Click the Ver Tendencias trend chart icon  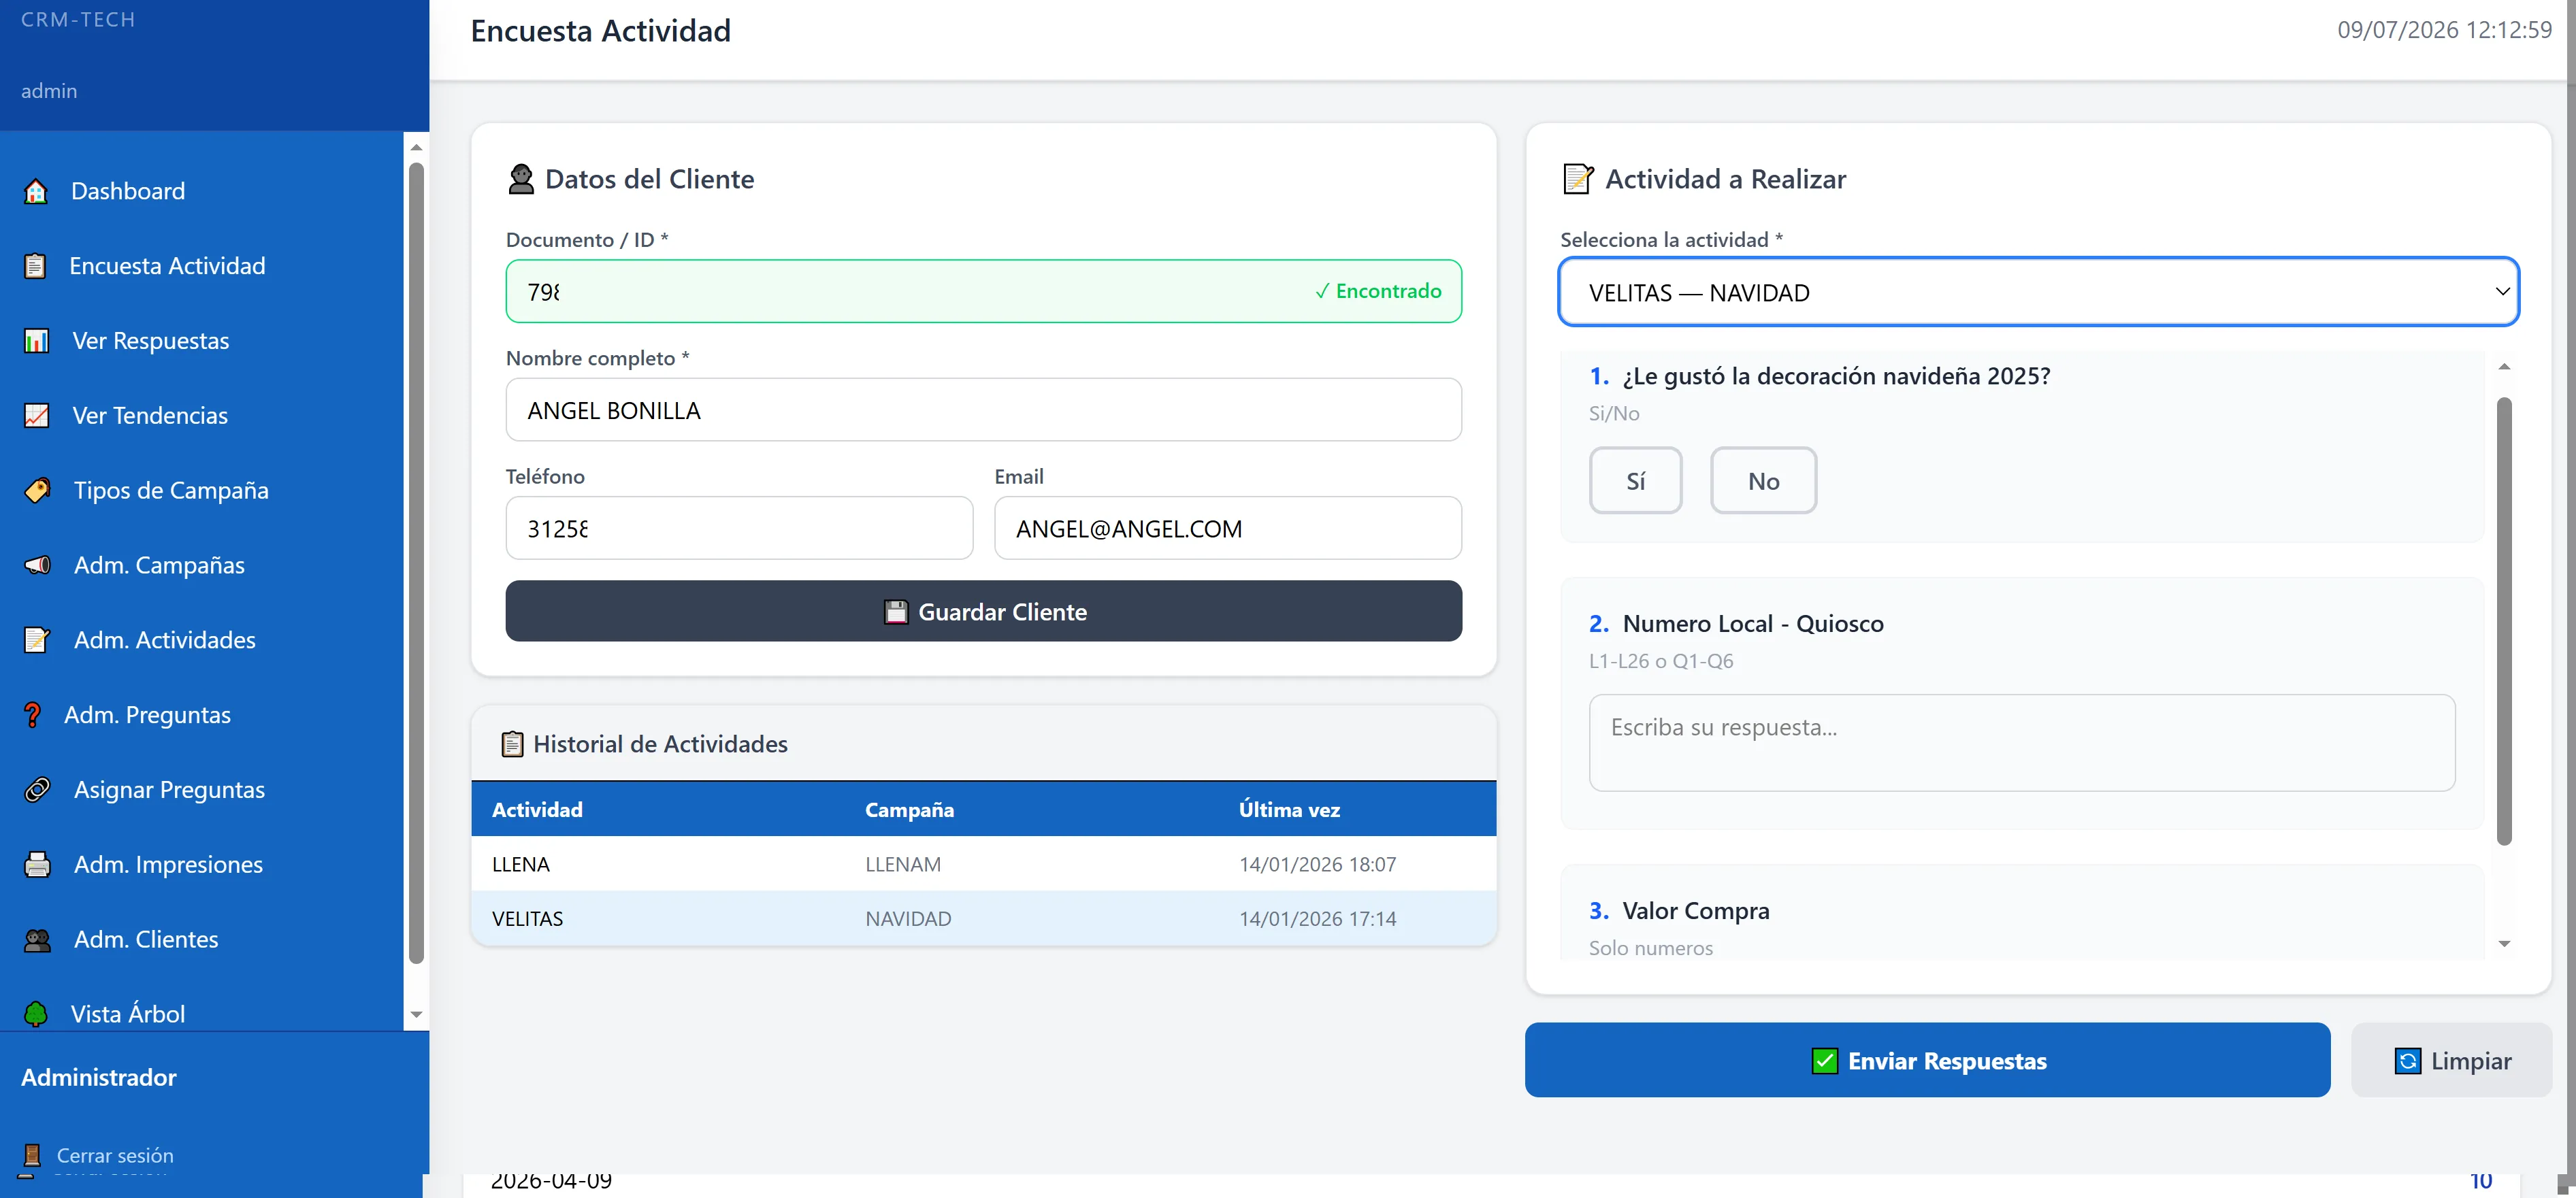pos(37,416)
